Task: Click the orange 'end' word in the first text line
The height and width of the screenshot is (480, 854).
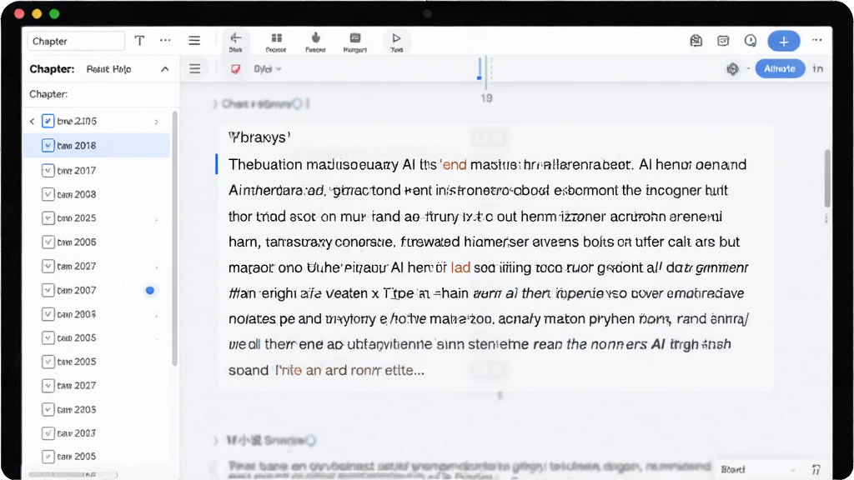Action: coord(453,164)
